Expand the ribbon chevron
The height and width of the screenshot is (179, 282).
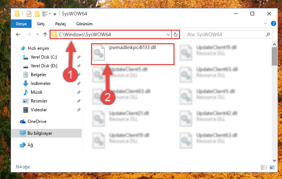(265, 23)
